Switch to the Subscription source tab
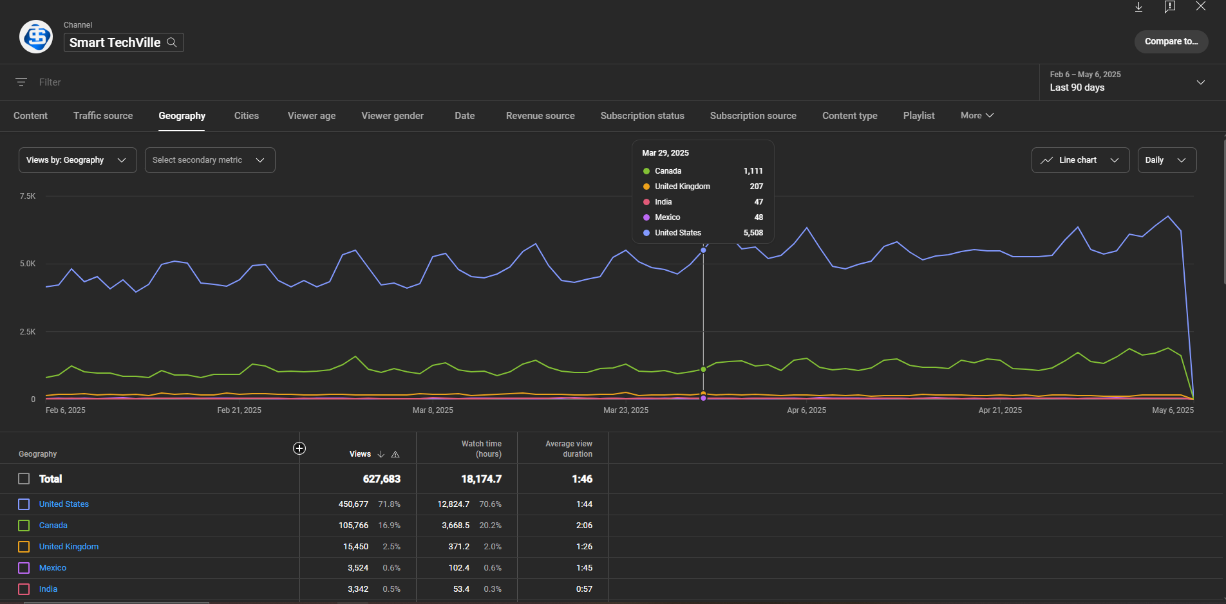Image resolution: width=1226 pixels, height=604 pixels. point(753,116)
